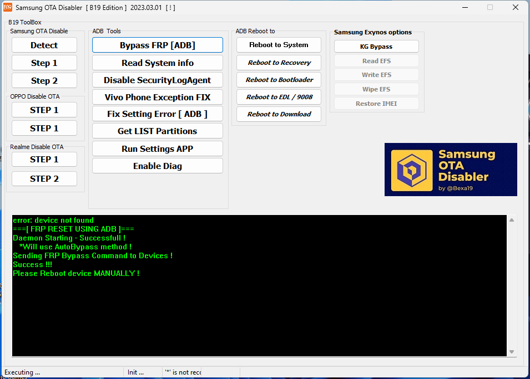This screenshot has width=530, height=379.
Task: Click Read System info
Action: pyautogui.click(x=157, y=62)
